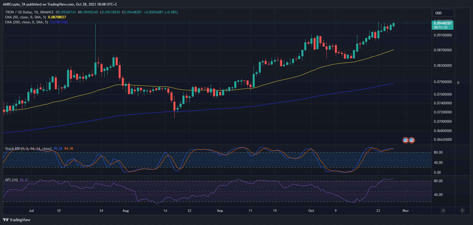
Task: Click the 0.08300000 price axis label
Action: pos(443,66)
